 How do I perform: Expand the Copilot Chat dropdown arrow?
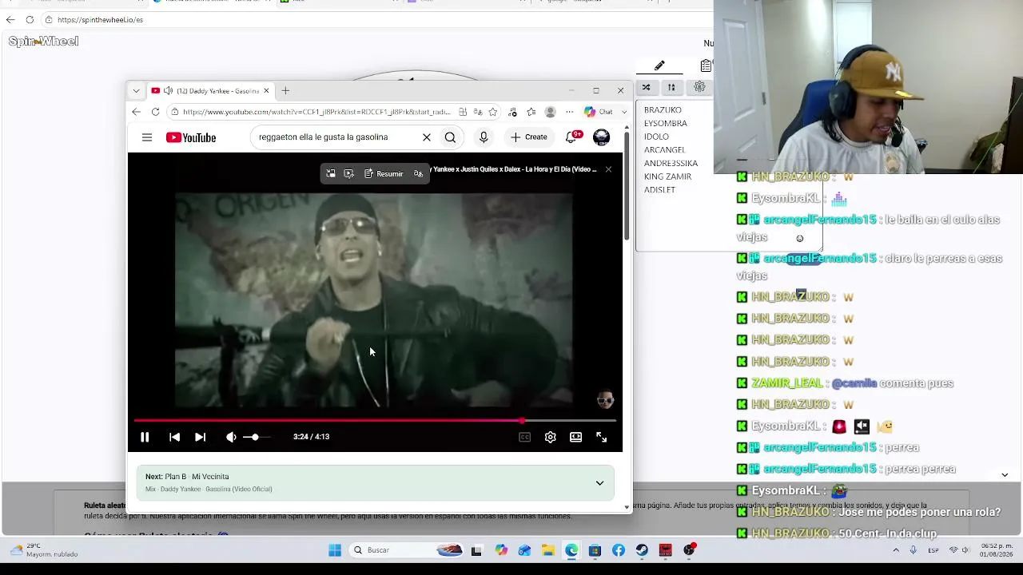pos(624,112)
